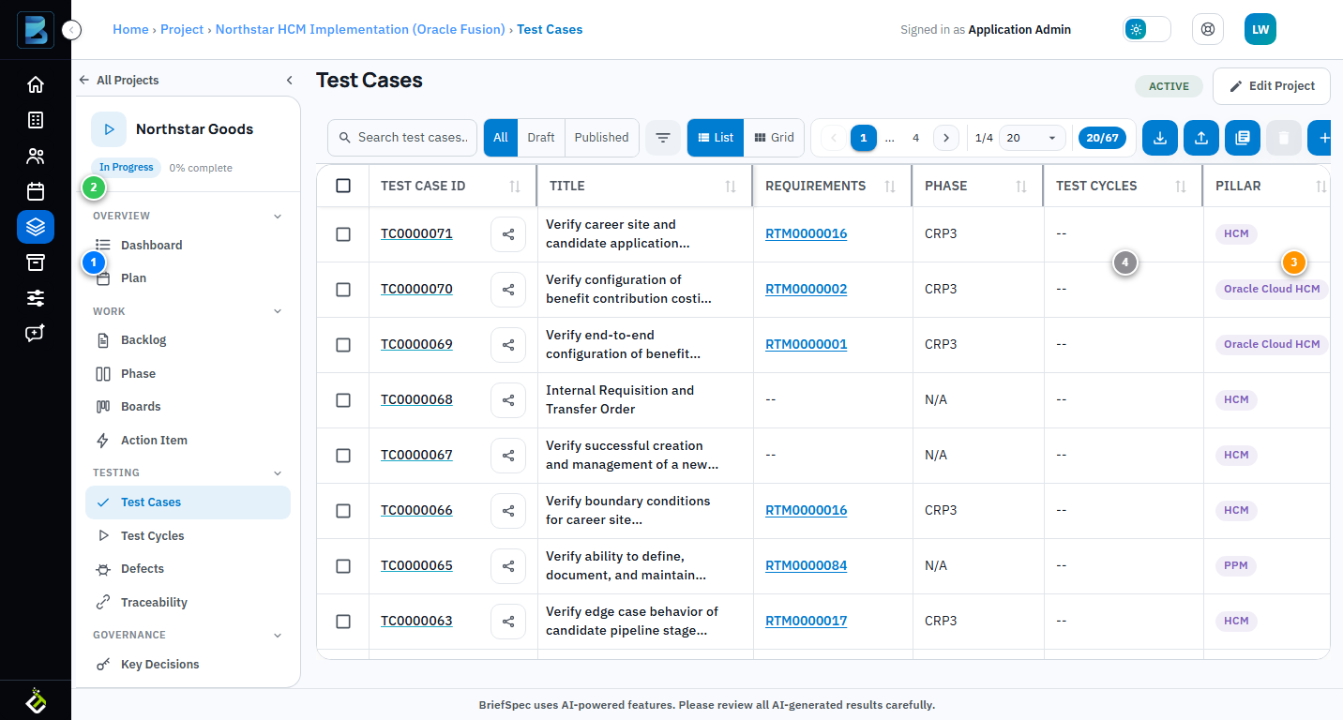Open Backlog in the sidebar

coord(188,340)
